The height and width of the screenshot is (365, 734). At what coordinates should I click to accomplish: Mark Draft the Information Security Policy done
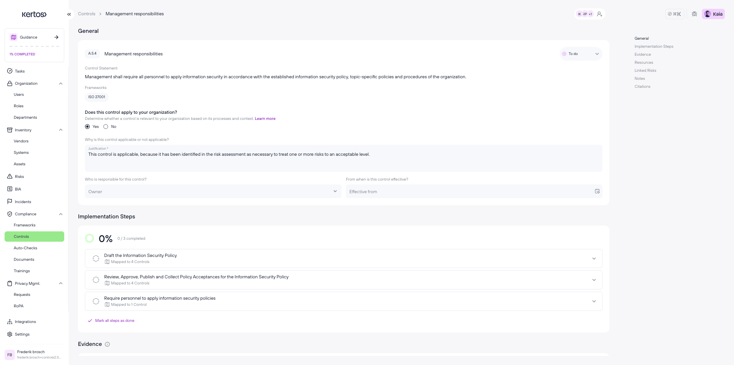click(x=96, y=258)
